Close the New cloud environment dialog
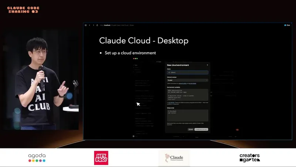The height and width of the screenshot is (167, 296). tap(208, 65)
